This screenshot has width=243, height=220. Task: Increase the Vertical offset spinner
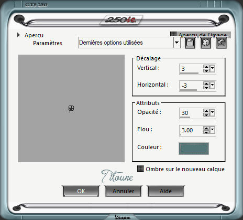[206, 67]
